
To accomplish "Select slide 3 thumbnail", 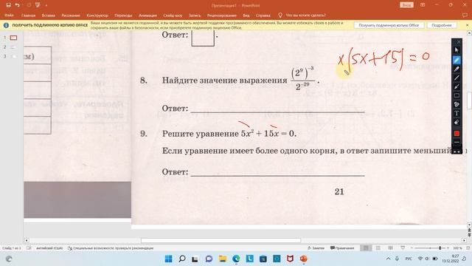I will (13, 56).
